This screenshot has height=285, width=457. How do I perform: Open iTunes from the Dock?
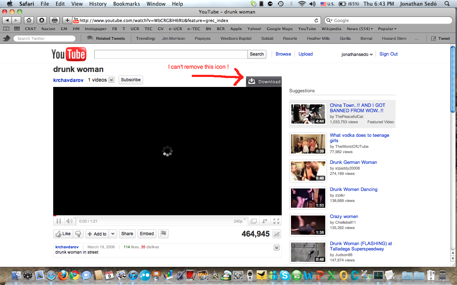(133, 275)
